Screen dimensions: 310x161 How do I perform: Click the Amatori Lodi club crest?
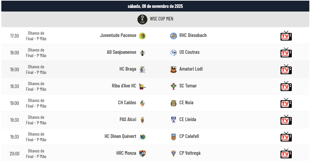[173, 69]
